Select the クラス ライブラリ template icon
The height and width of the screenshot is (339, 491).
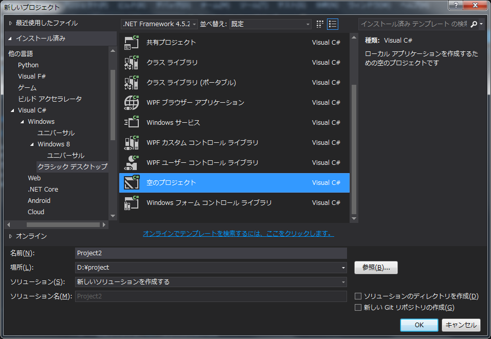pos(132,62)
